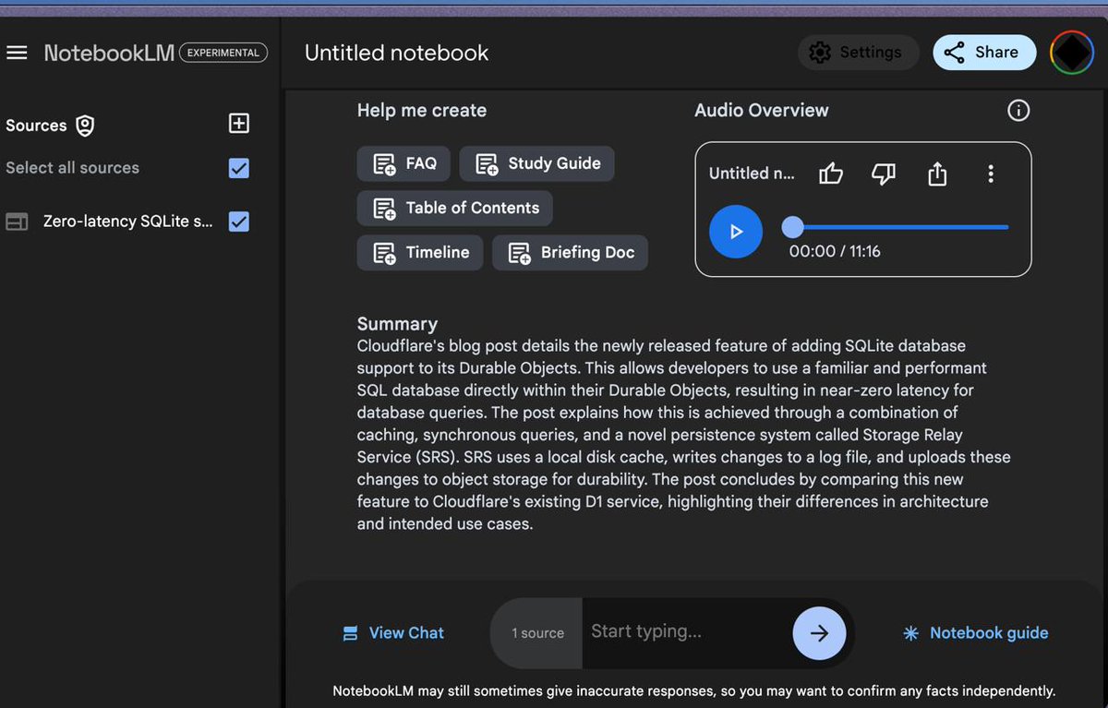Generate a Table of Contents
Screen dimensions: 1108x708
pos(455,208)
